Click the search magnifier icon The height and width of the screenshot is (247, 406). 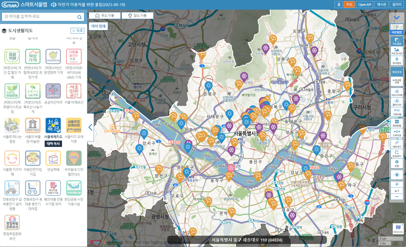79,17
